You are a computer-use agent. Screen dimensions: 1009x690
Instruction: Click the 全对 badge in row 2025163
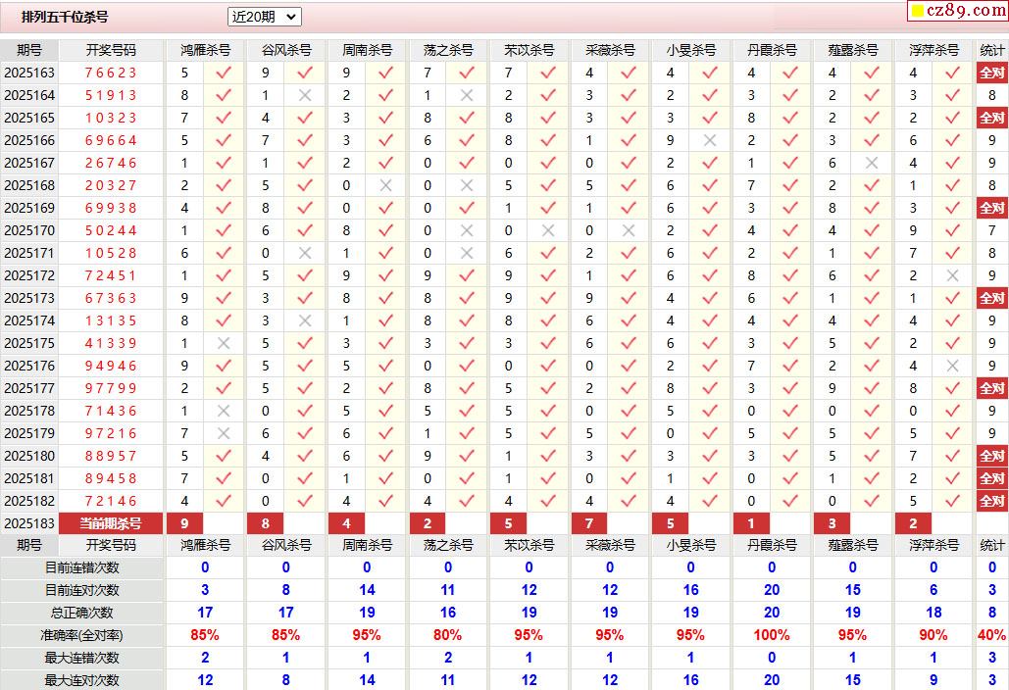coord(991,73)
